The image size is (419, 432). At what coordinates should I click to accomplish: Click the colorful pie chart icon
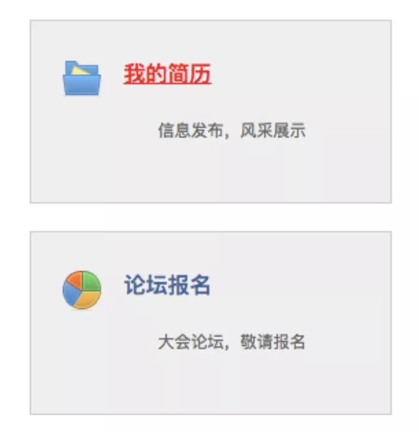(82, 290)
